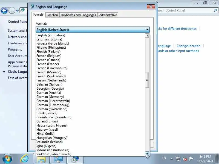Open the Administrative tab
The height and width of the screenshot is (164, 219).
click(108, 15)
